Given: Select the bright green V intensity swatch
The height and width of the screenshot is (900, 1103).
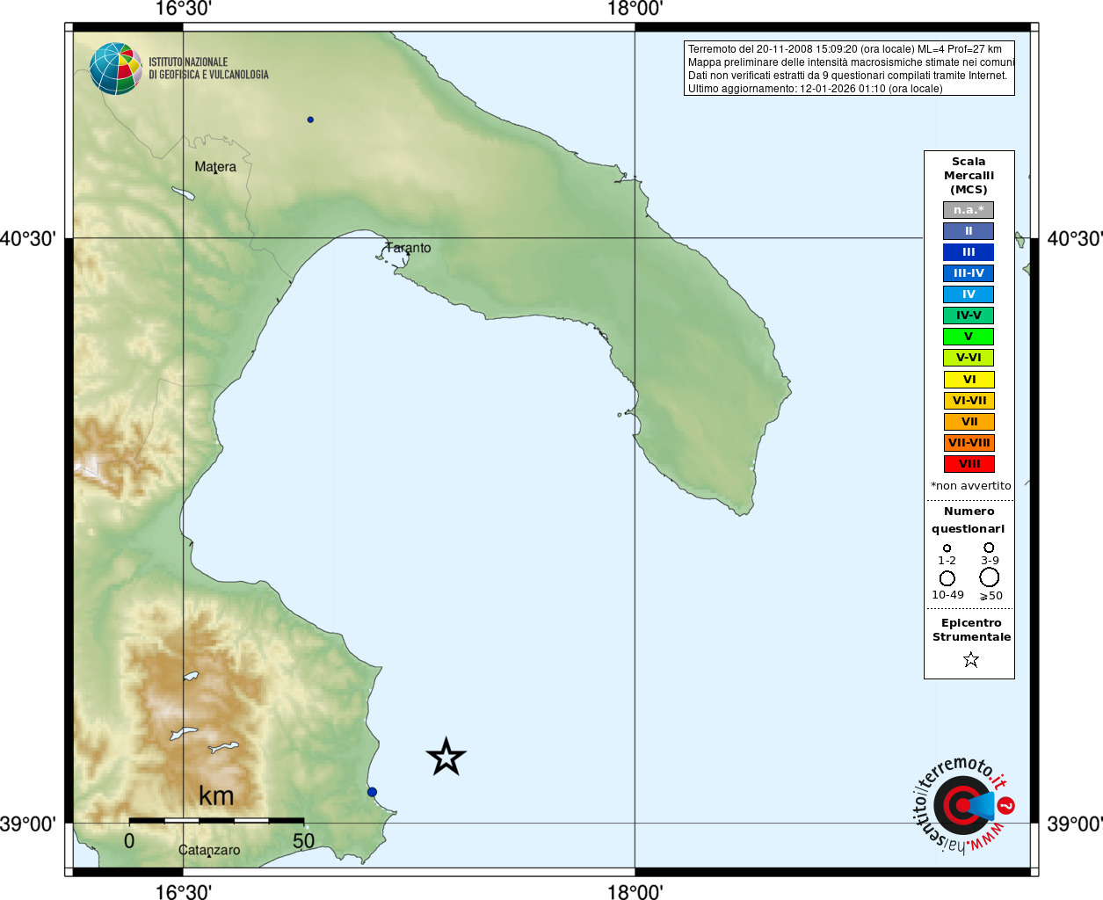Looking at the screenshot, I should point(969,337).
